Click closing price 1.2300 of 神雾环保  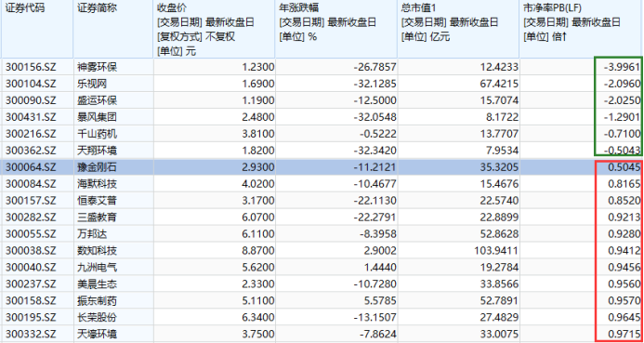258,67
